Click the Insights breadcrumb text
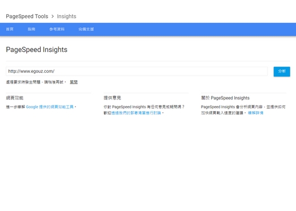296x211 pixels. pyautogui.click(x=66, y=16)
